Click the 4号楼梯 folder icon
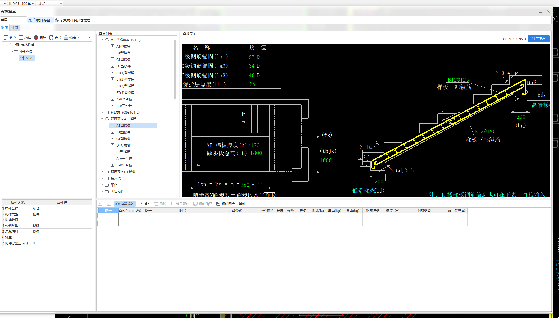559x318 pixels. (x=16, y=51)
